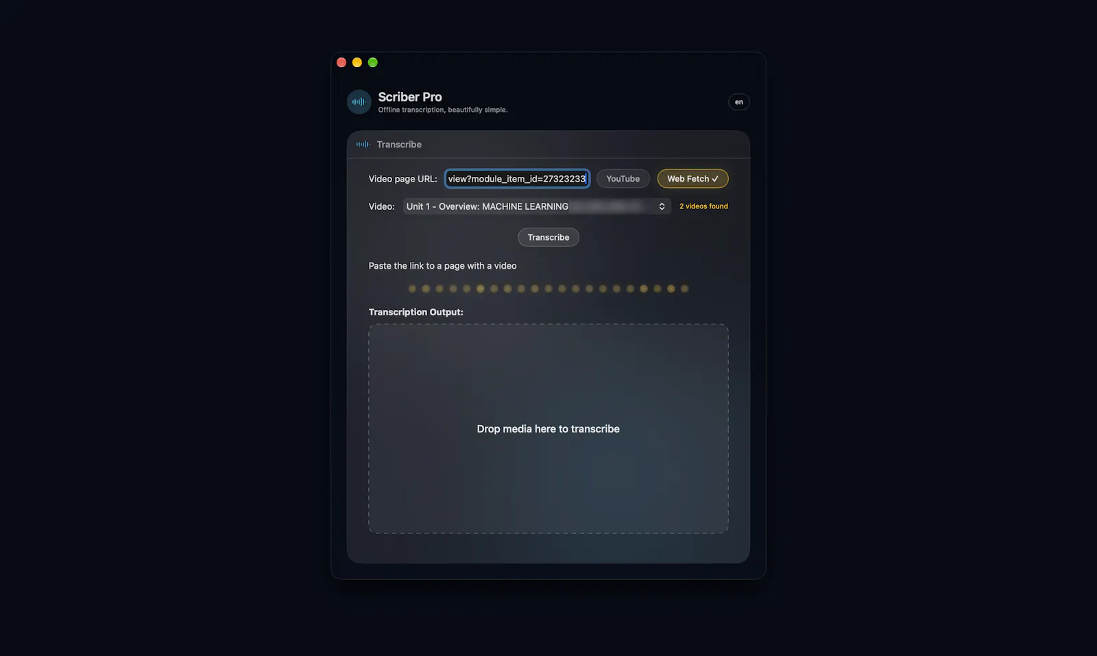The width and height of the screenshot is (1097, 656).
Task: Click the Offline transcription tagline text
Action: coord(443,110)
